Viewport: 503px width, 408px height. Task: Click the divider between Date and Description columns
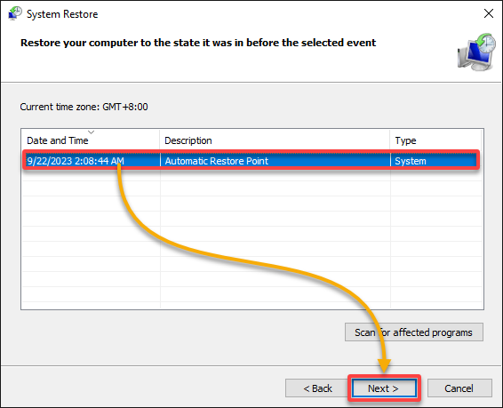159,140
